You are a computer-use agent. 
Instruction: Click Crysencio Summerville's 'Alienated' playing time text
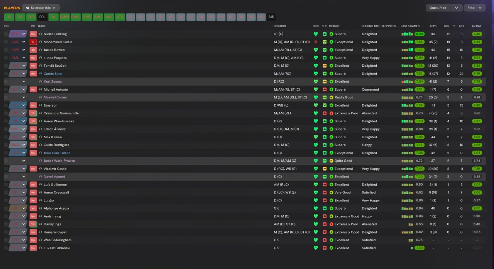point(369,113)
